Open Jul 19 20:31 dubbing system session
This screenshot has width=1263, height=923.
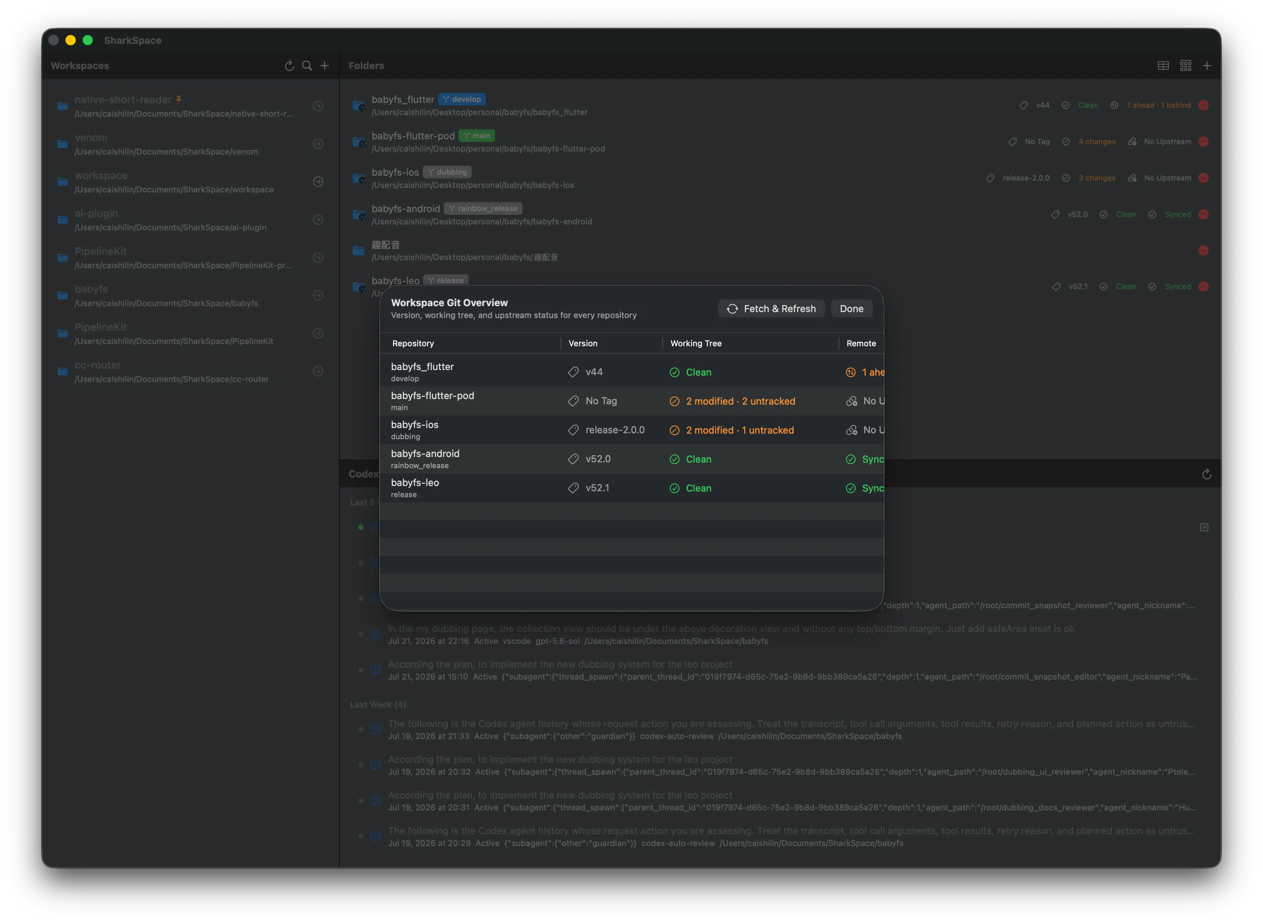coord(779,801)
